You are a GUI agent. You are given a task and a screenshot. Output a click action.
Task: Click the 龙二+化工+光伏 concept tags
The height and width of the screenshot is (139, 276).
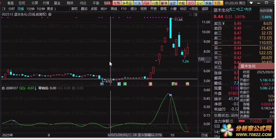pyautogui.click(x=240, y=9)
